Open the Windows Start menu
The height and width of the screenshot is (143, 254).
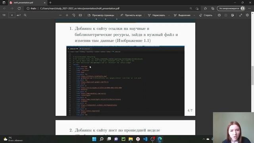(94, 139)
